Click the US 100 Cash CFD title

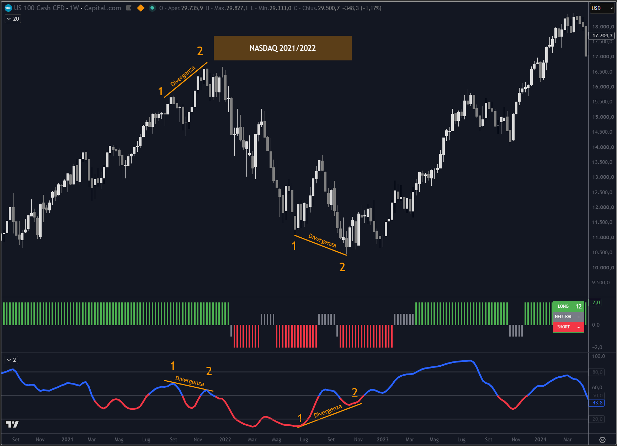tap(39, 8)
